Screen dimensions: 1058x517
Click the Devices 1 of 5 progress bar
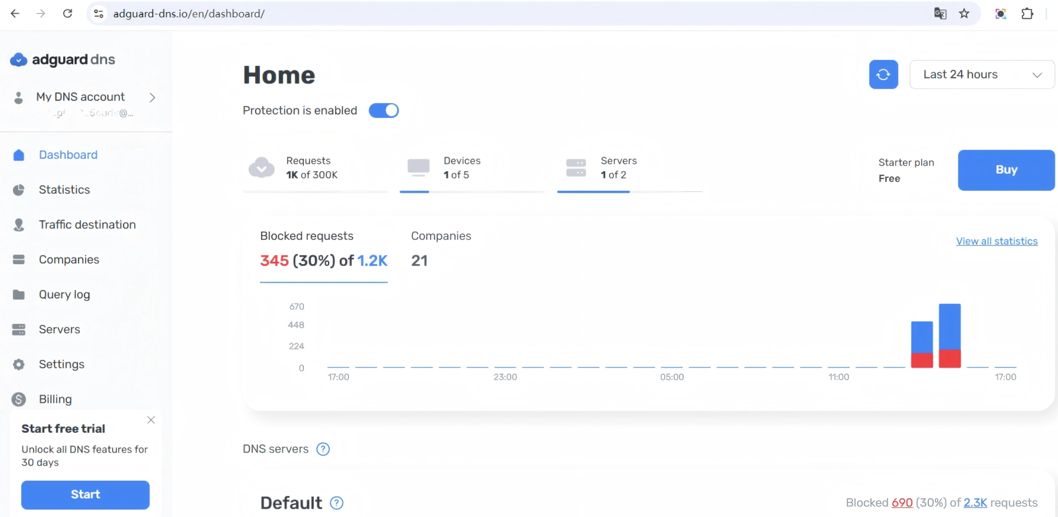tap(472, 192)
